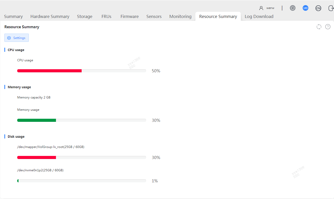Open the Firmware tab
The image size is (334, 199).
pos(130,16)
